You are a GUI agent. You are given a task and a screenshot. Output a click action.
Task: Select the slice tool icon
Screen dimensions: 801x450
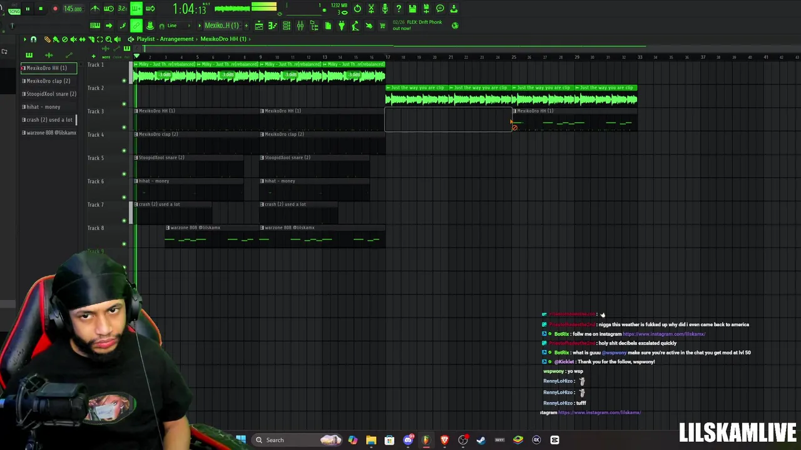click(91, 39)
